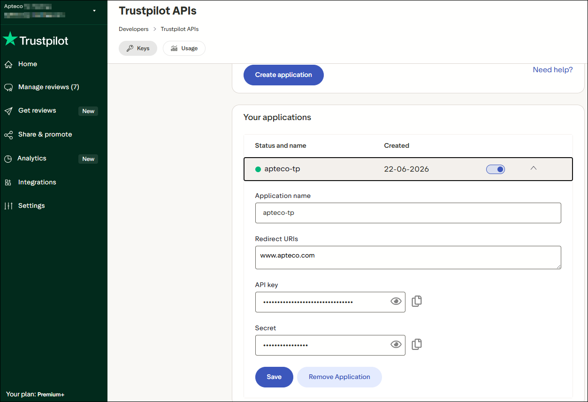Open Settings in the sidebar
Screen dimensions: 588x402
point(31,206)
